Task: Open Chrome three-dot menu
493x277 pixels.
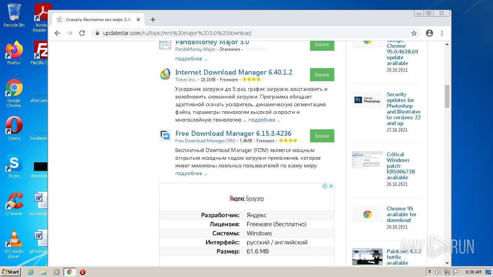Action: point(442,33)
